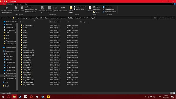Switch to the View ribbon tab
The height and width of the screenshot is (99, 176).
click(x=26, y=4)
